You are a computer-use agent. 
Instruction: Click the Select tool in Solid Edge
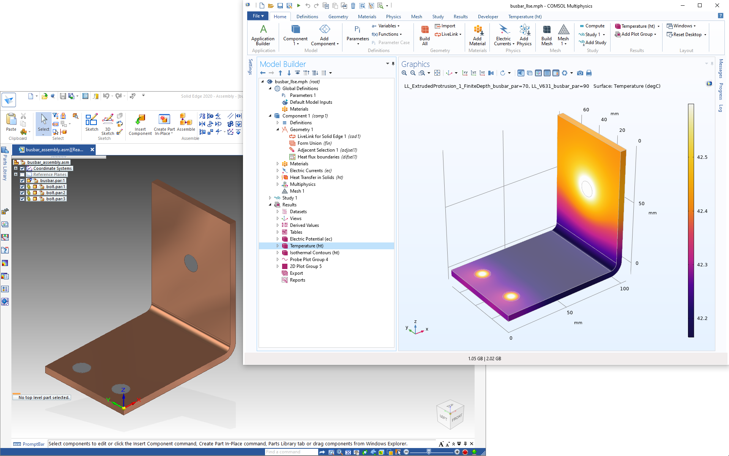click(44, 123)
